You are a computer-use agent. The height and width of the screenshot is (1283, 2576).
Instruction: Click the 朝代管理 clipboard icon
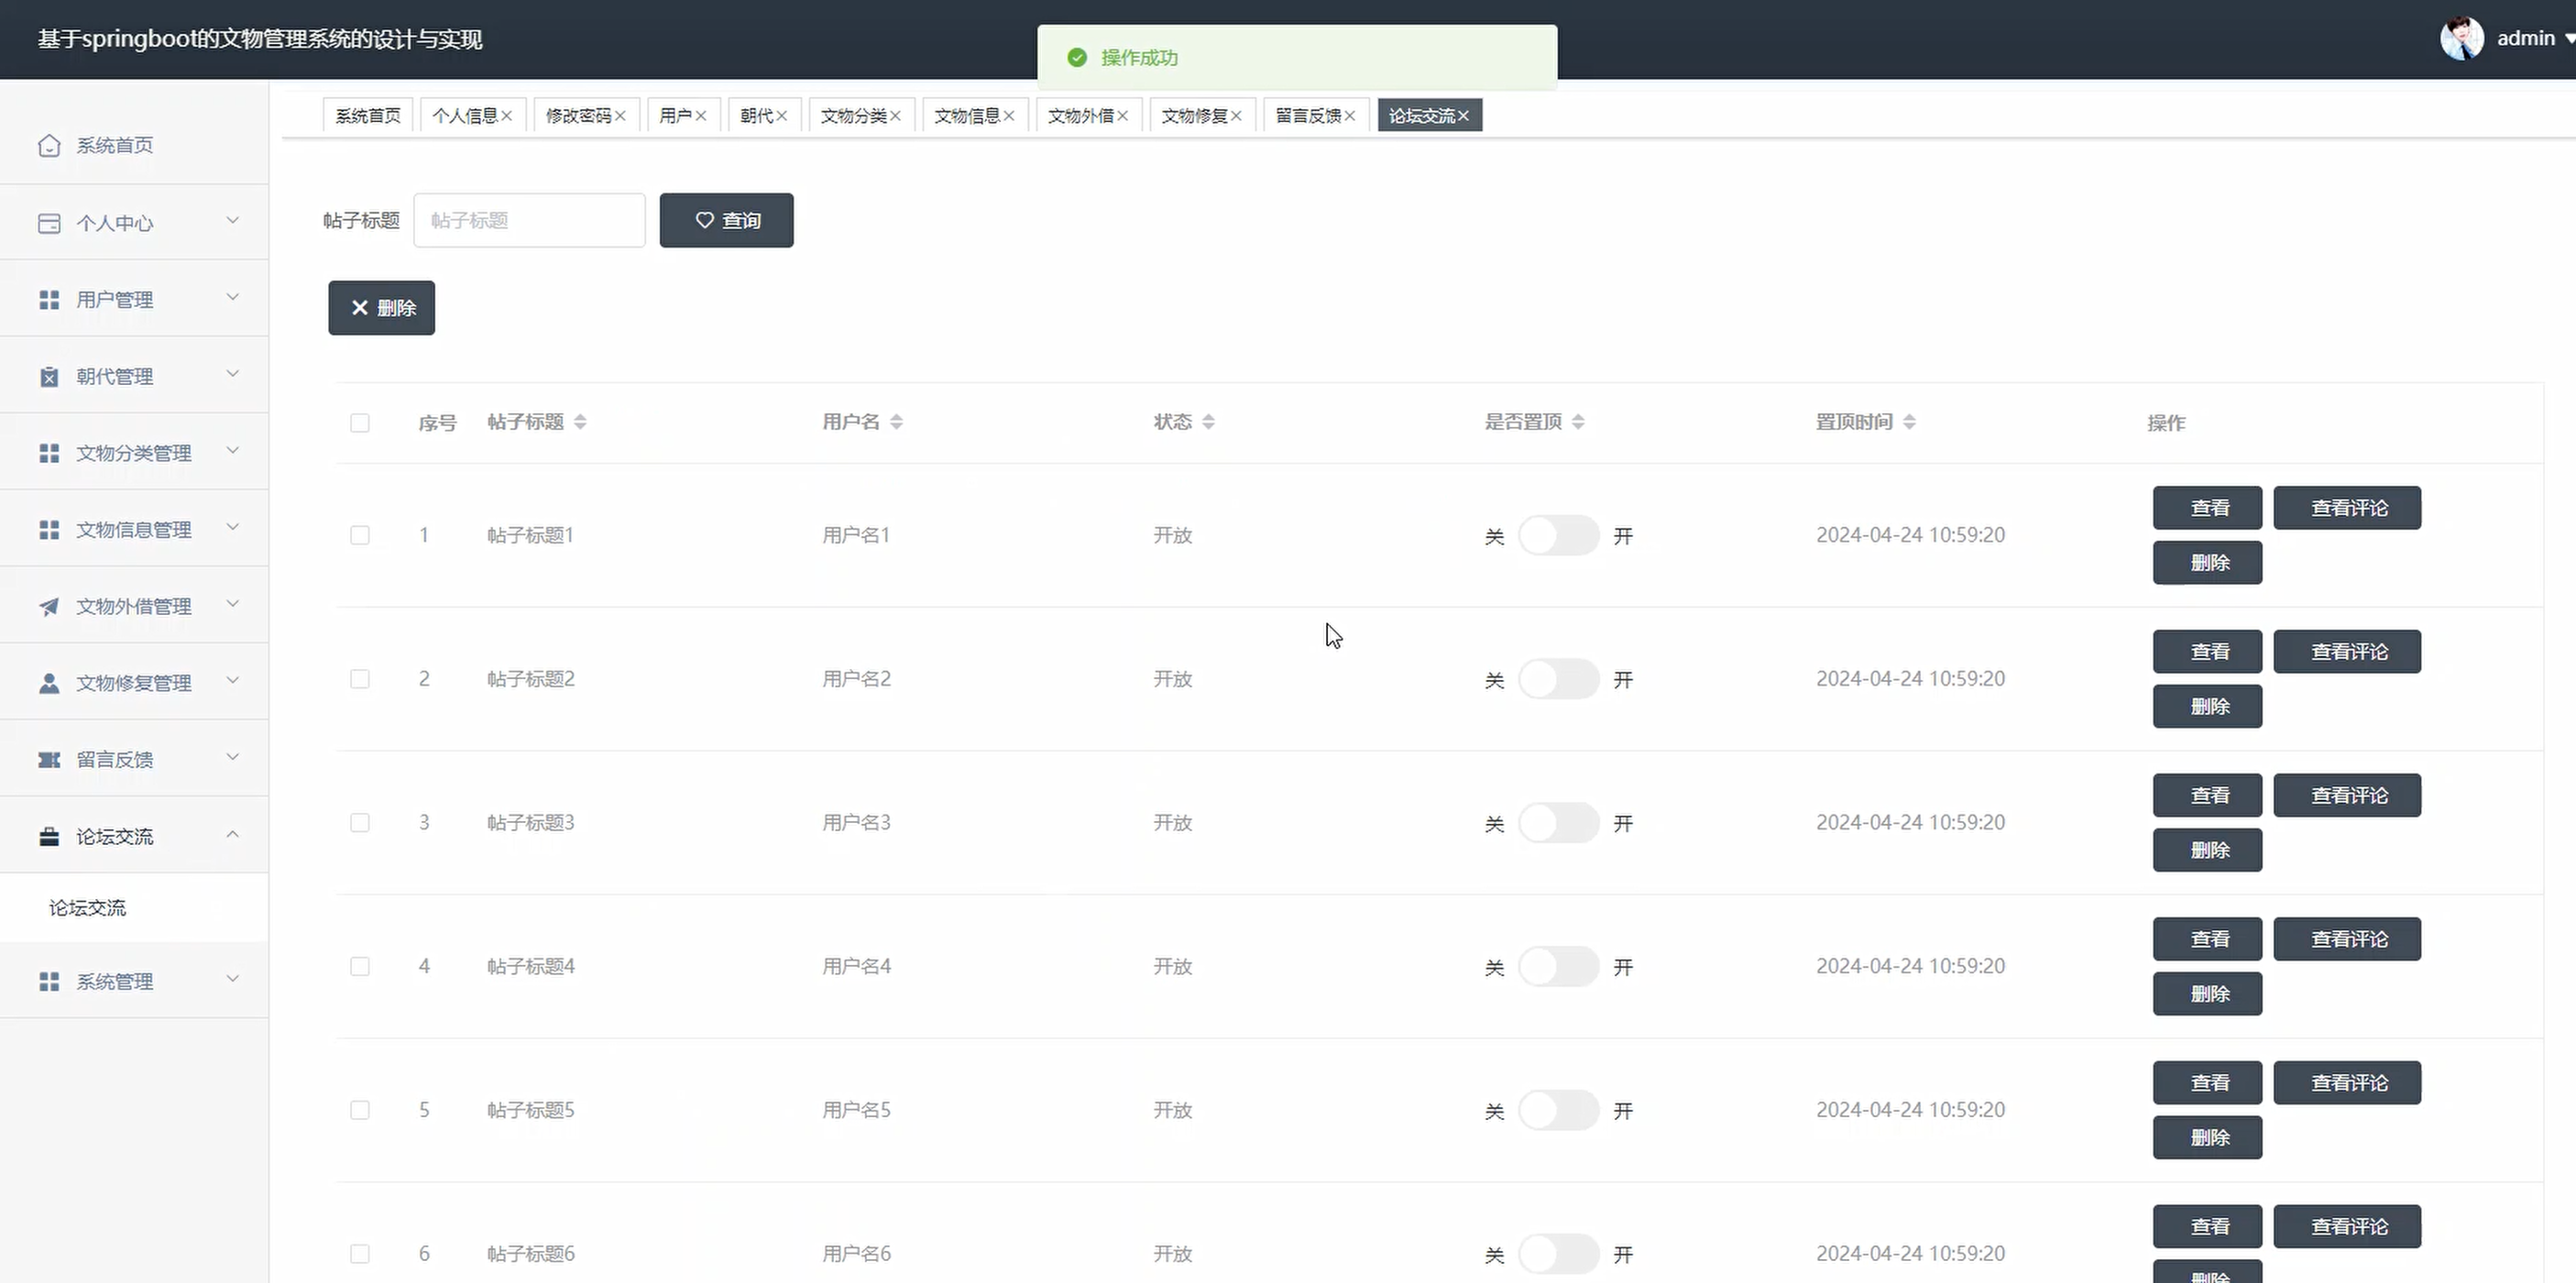tap(49, 377)
